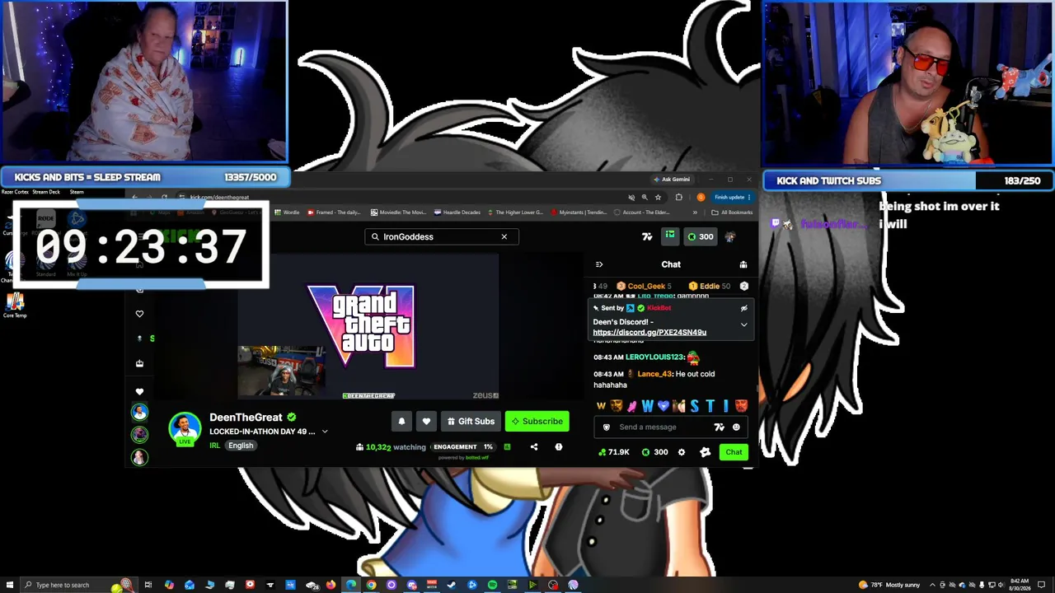Click the Cool_Geek leaderboard entry in chat
The height and width of the screenshot is (593, 1055).
coord(644,286)
